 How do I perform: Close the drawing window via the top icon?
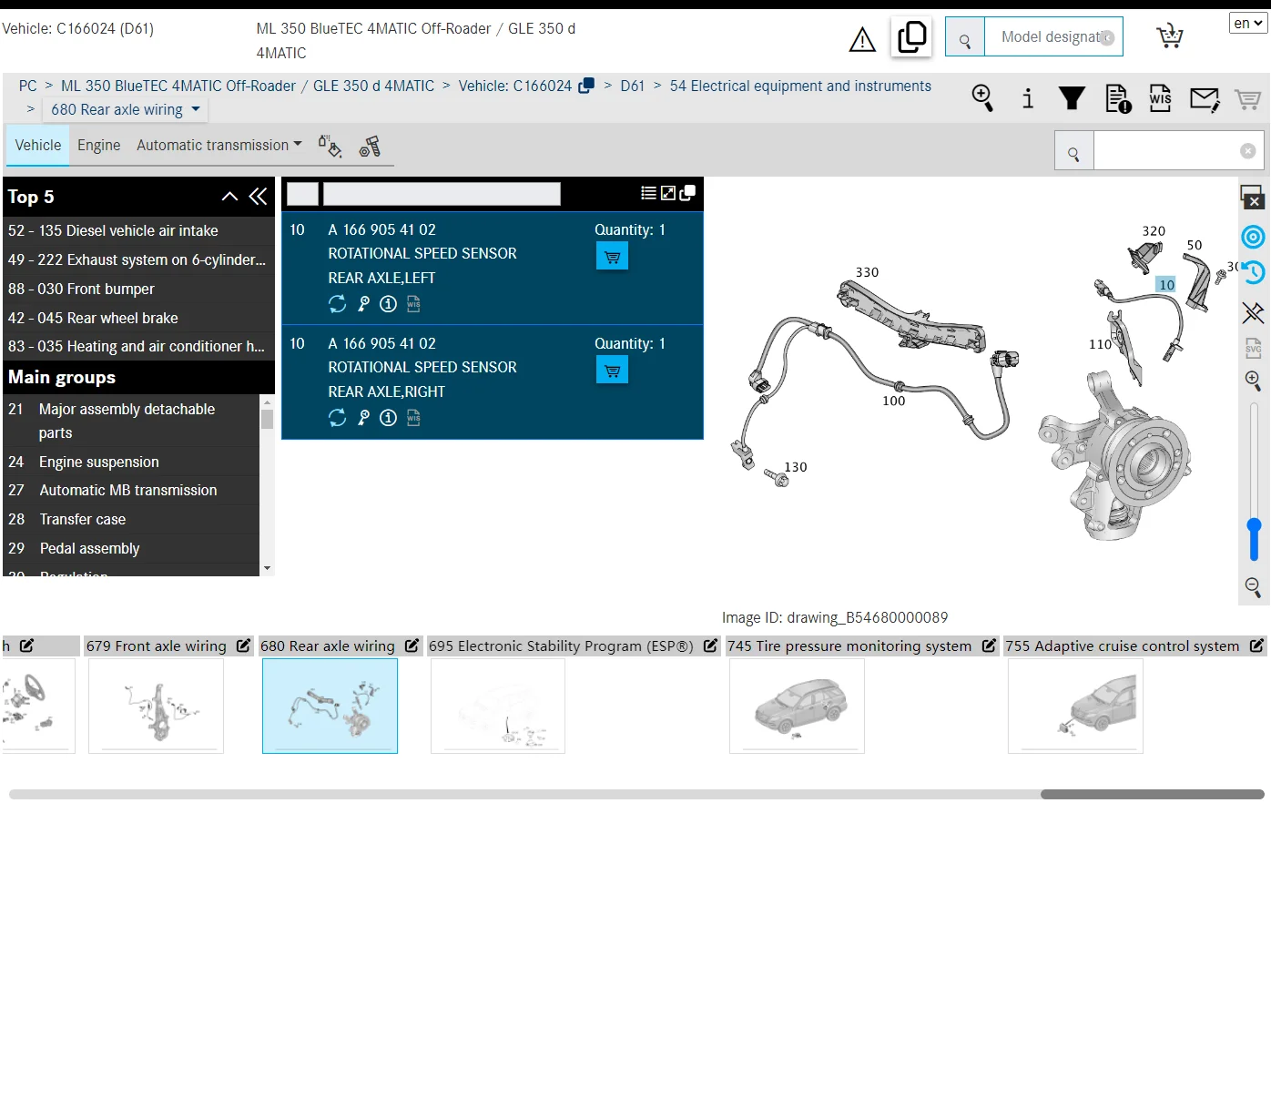(1253, 197)
